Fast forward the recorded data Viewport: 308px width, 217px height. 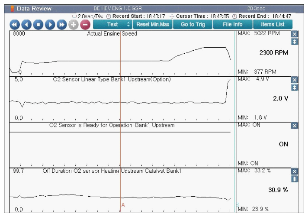click(x=61, y=25)
